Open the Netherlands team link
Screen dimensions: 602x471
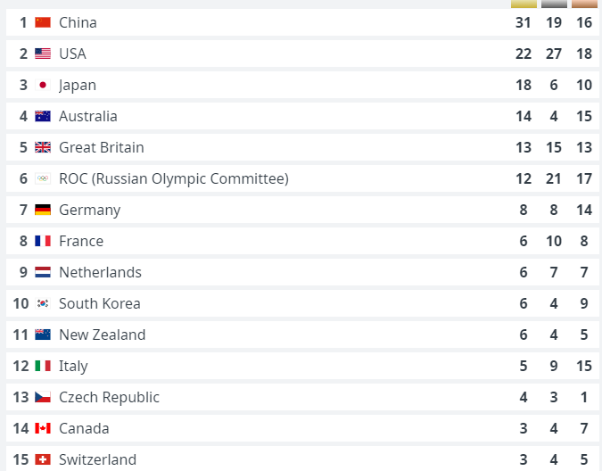coord(100,272)
